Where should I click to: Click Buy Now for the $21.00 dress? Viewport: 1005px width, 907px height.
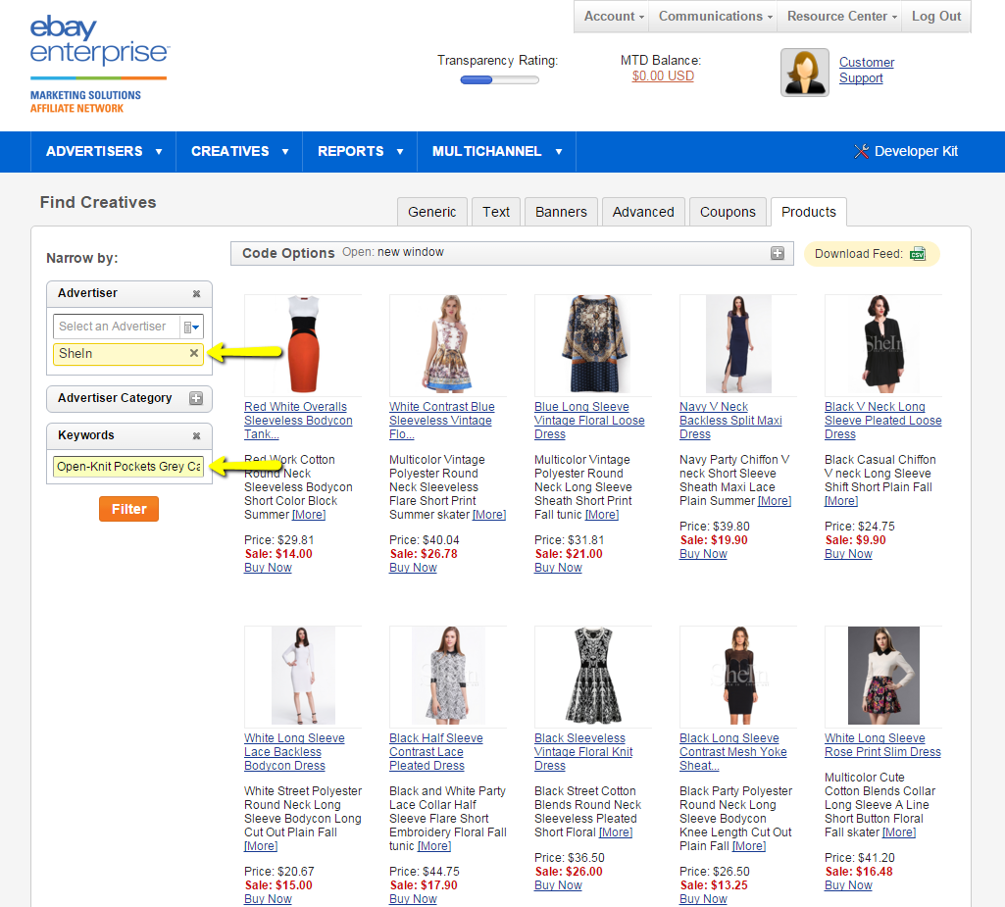(558, 568)
